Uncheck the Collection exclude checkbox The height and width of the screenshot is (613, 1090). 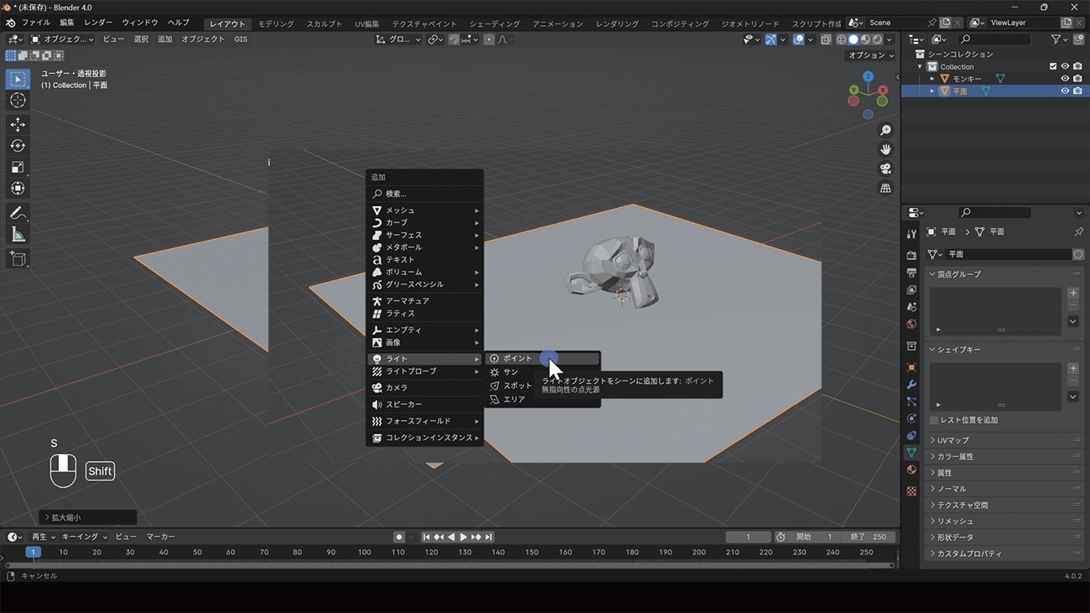(x=1053, y=66)
